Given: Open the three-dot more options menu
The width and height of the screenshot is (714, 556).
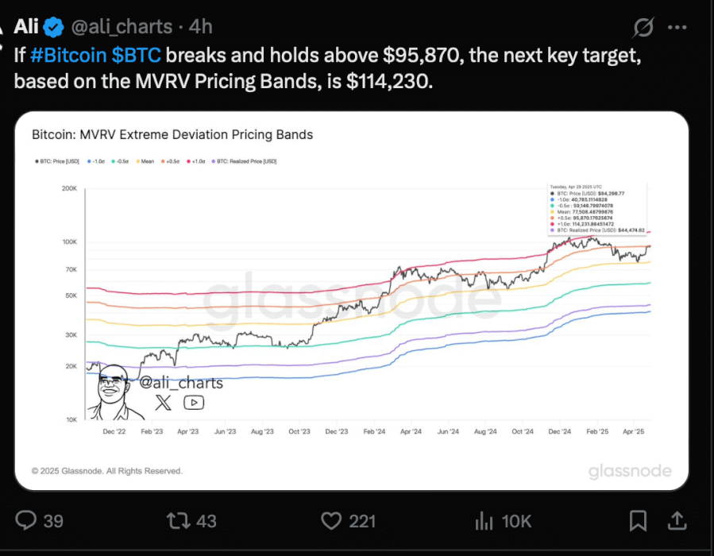Looking at the screenshot, I should click(x=677, y=27).
